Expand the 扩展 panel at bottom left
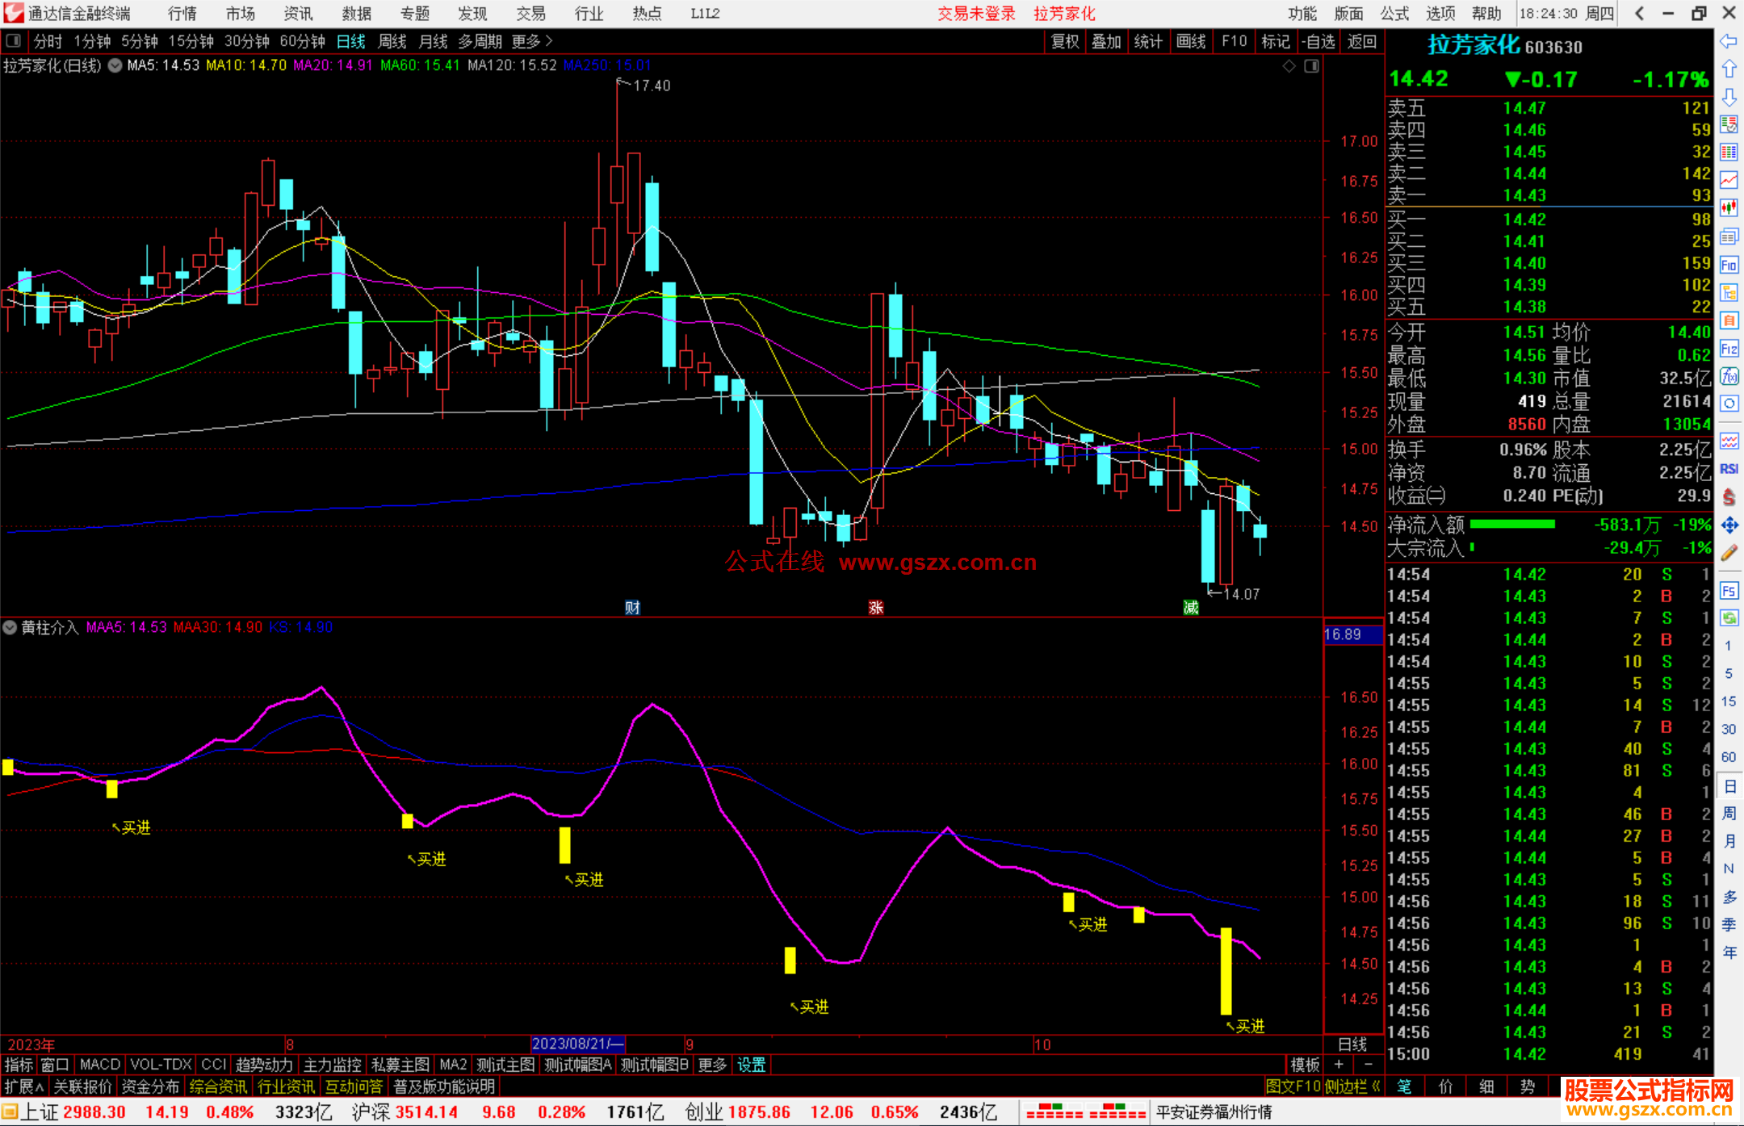 [24, 1086]
